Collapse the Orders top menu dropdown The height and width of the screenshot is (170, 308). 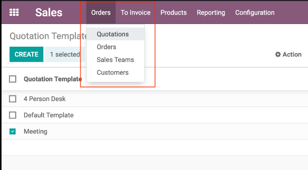(x=101, y=12)
